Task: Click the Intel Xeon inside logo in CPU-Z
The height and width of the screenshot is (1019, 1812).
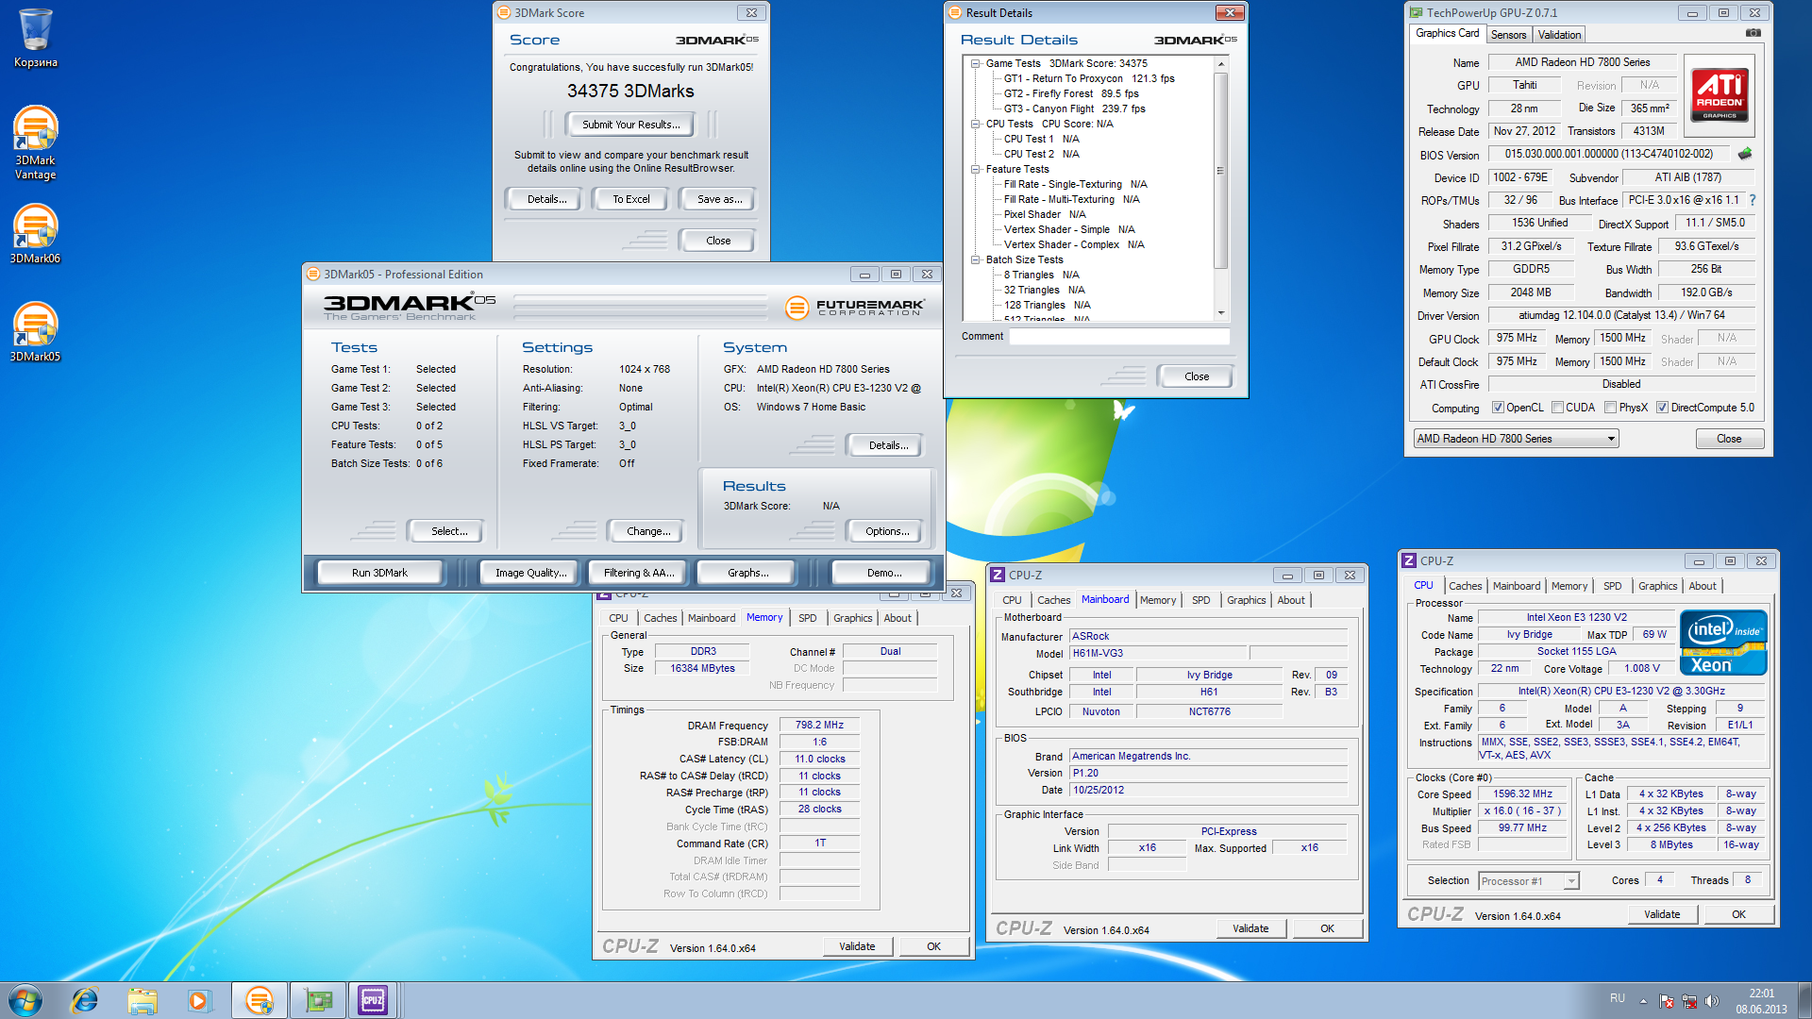Action: [x=1723, y=643]
